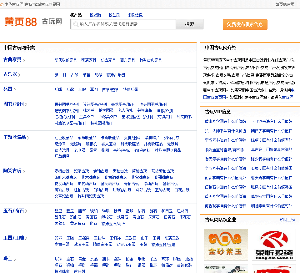Click the arrow next to 古典家具

(24, 60)
